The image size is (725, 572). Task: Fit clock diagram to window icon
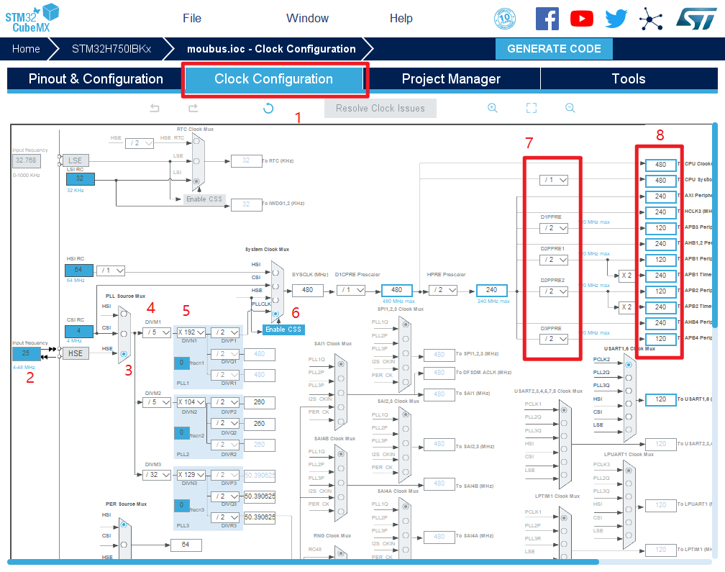tap(532, 108)
